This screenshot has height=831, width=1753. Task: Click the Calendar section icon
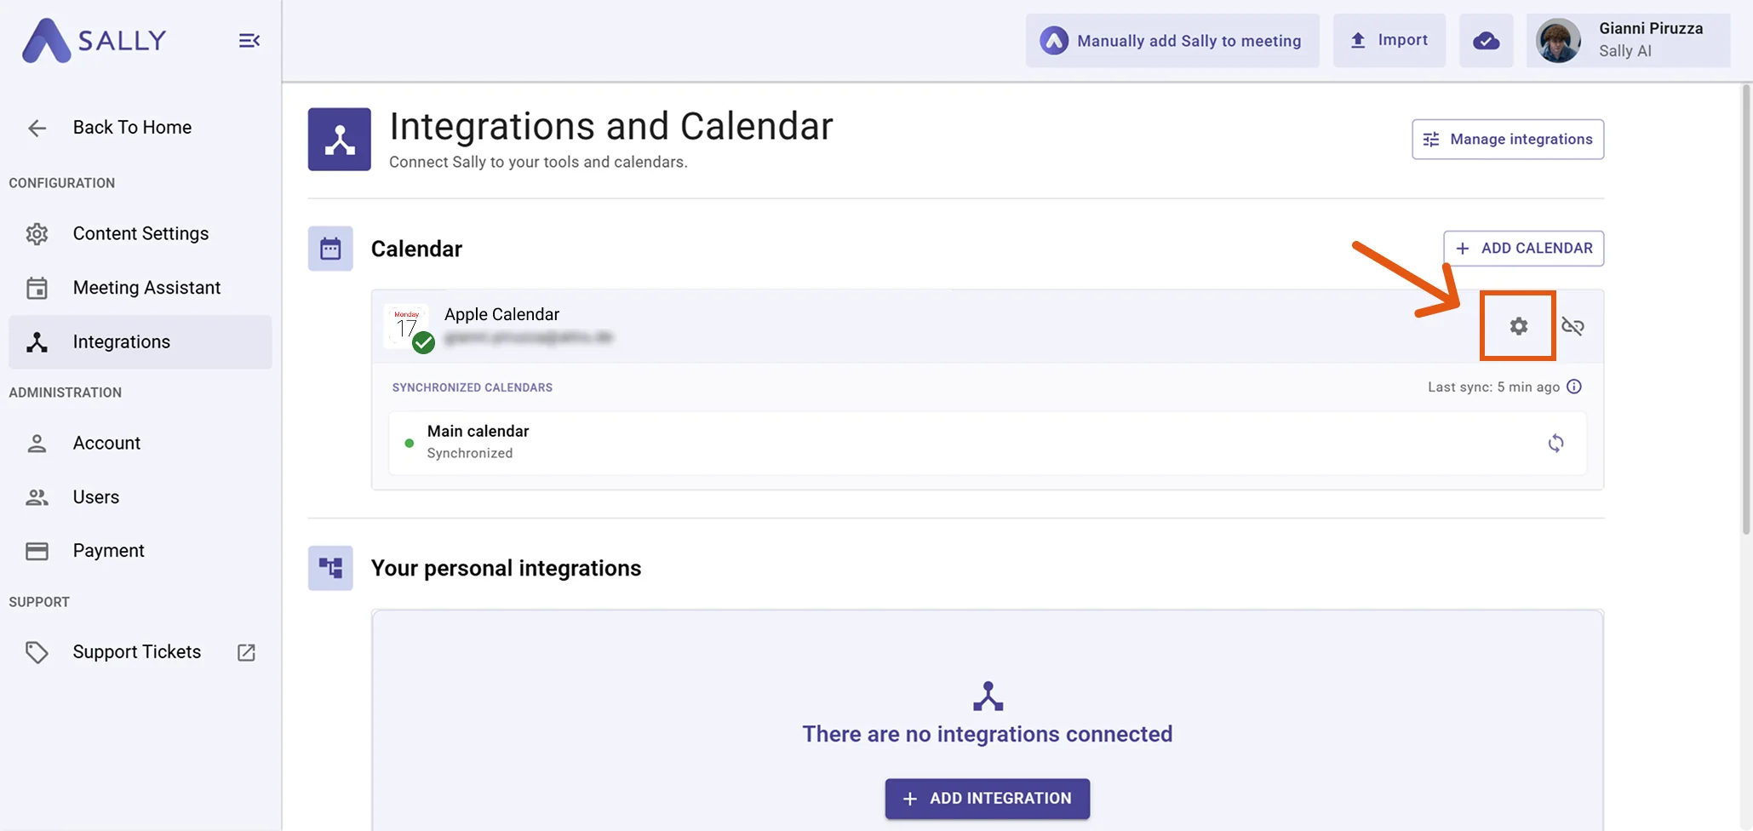pyautogui.click(x=330, y=249)
